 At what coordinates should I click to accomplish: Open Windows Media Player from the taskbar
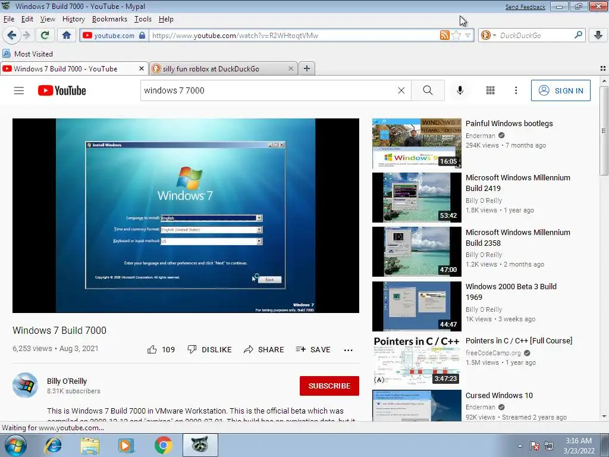[126, 445]
